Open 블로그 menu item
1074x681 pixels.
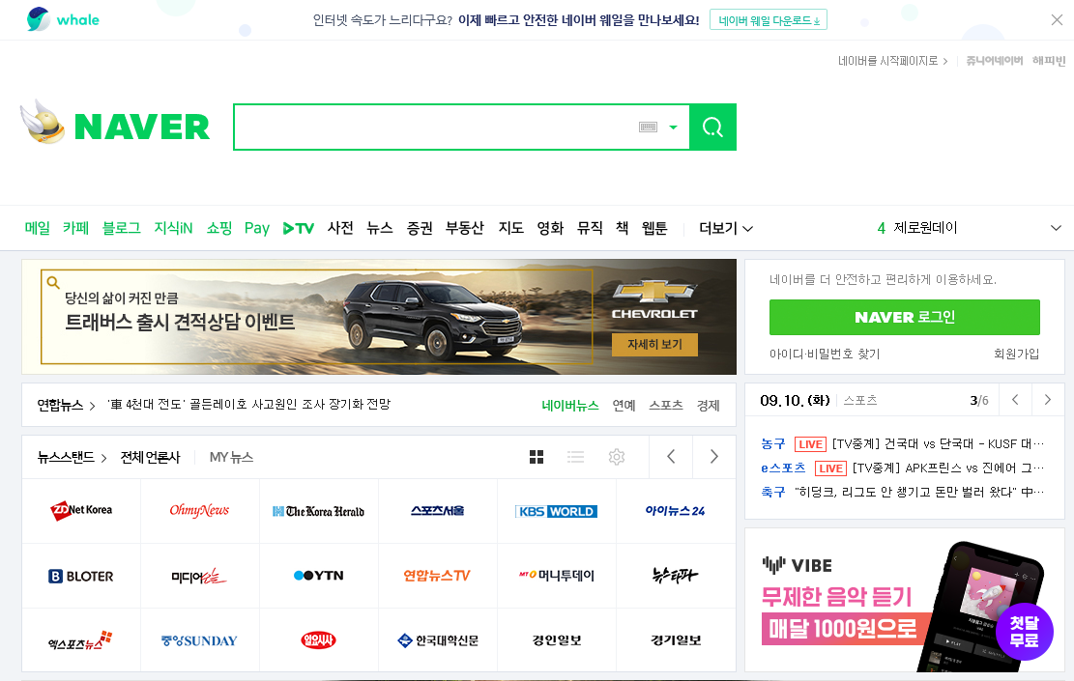(121, 228)
